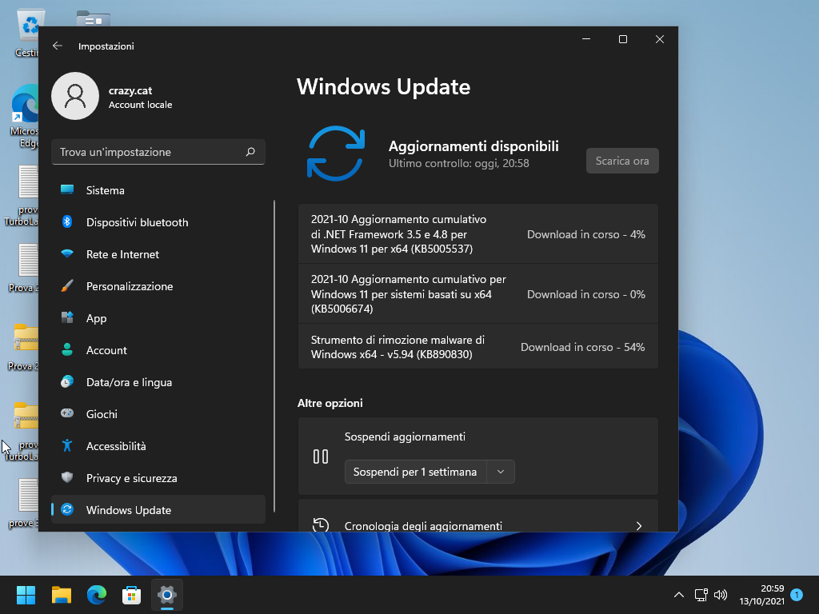The image size is (819, 614).
Task: Click the sidebar vertical scrollbar
Action: click(x=274, y=357)
